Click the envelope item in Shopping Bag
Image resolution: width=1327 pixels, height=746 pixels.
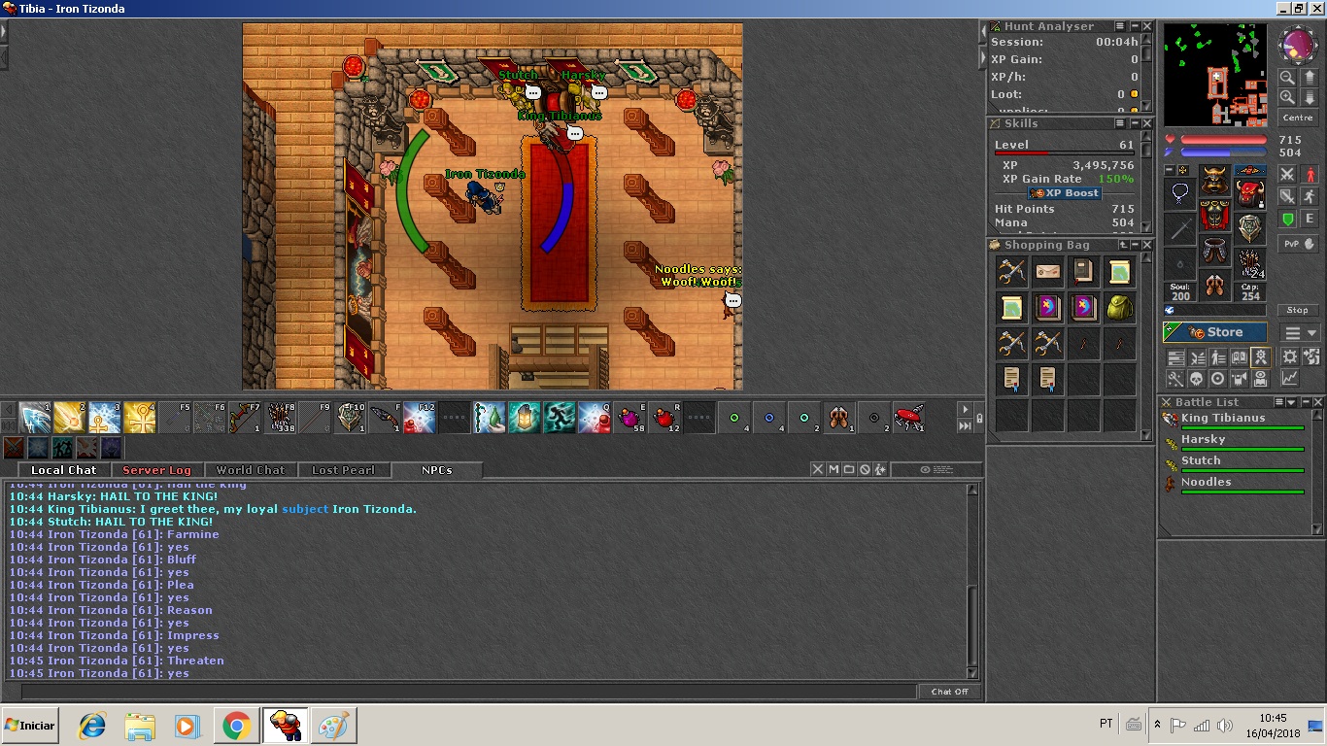(x=1047, y=272)
